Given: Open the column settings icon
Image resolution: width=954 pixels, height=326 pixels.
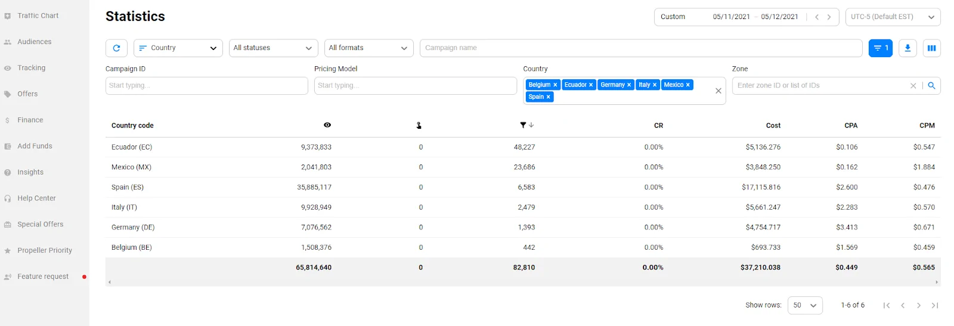Looking at the screenshot, I should pos(931,48).
